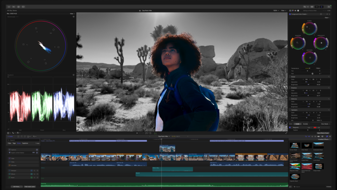
Task: Toggle the Dialogue role checkbox
Action: tap(10, 171)
